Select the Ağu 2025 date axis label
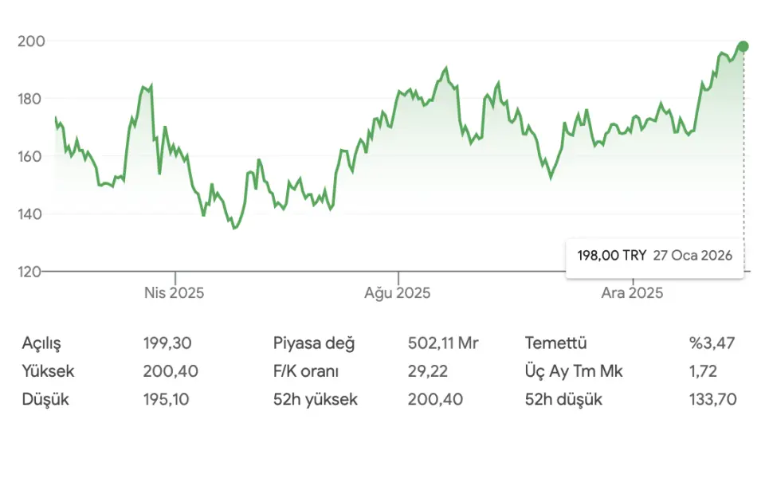Image resolution: width=765 pixels, height=478 pixels. [x=397, y=293]
